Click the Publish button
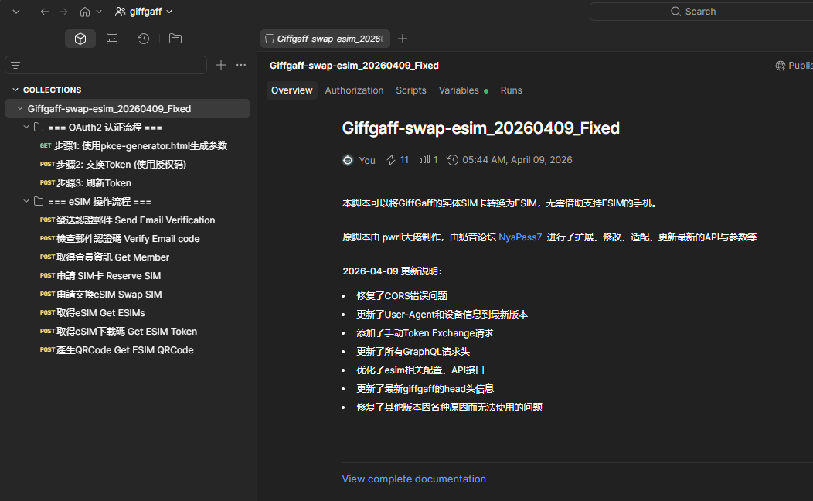The width and height of the screenshot is (813, 501). [794, 66]
